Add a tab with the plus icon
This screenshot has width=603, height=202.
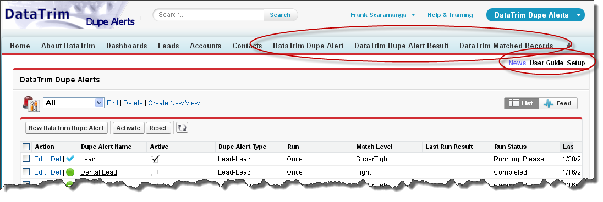(x=569, y=46)
